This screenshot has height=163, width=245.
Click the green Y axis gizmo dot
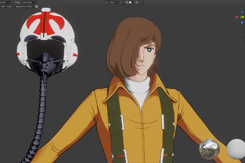pyautogui.click(x=242, y=17)
